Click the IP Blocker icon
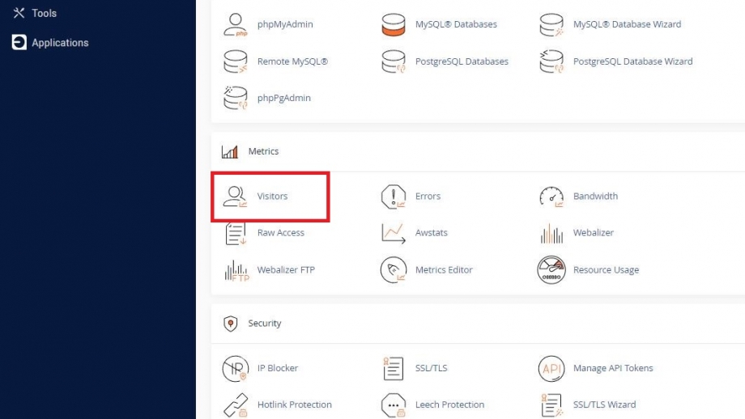 pos(236,369)
